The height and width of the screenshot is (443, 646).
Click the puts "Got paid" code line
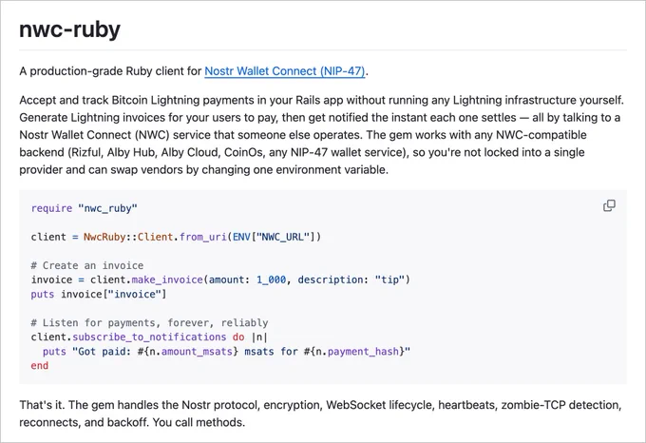pos(226,352)
